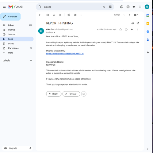Click the '1 of 151' counter
153x153 pixels.
[117, 15]
